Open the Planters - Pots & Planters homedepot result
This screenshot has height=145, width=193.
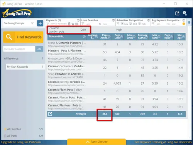pos(66,52)
